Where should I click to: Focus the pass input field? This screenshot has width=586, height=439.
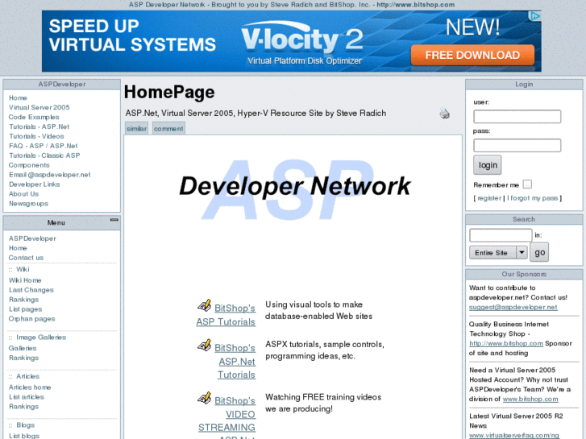(x=517, y=145)
